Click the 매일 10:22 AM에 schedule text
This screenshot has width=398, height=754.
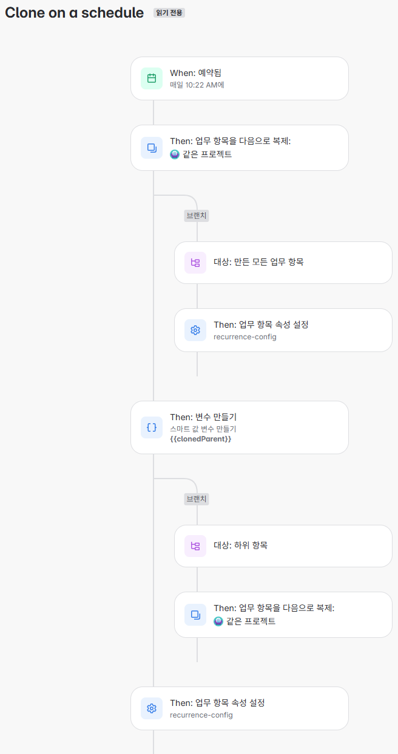(x=197, y=85)
